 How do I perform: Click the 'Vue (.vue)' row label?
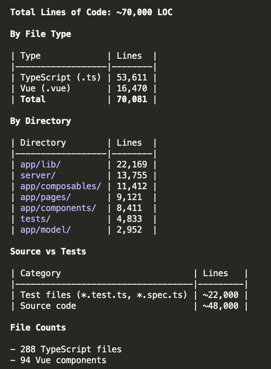(45, 88)
